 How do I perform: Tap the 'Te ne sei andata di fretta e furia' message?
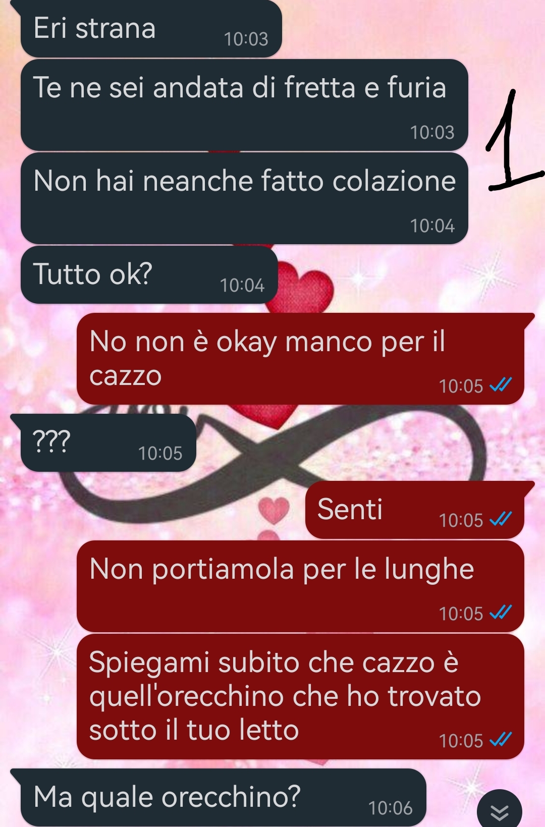(244, 105)
